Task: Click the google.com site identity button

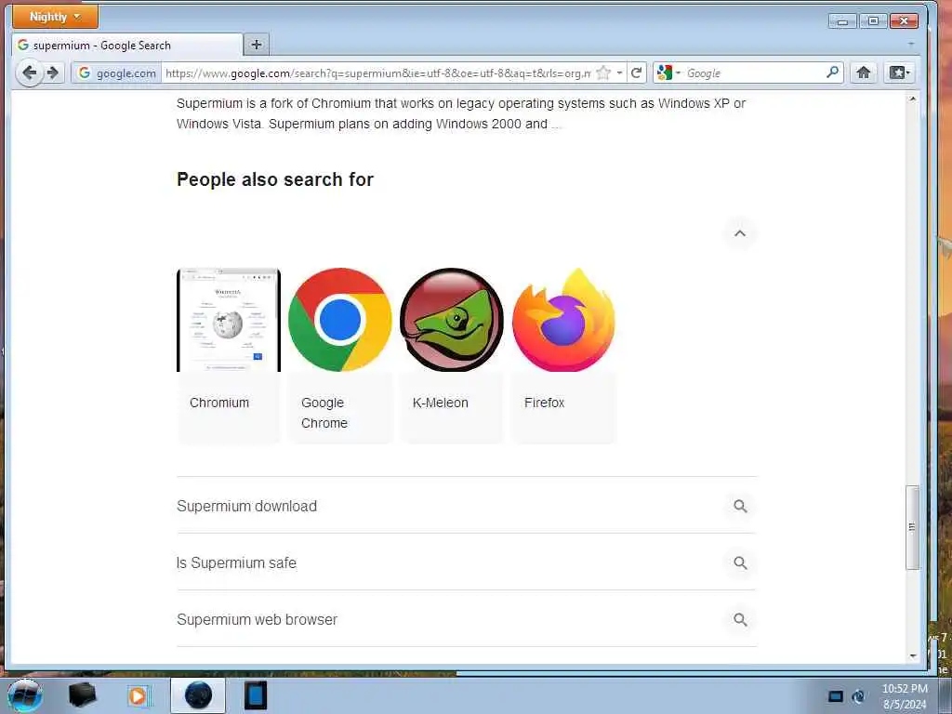Action: coord(117,73)
